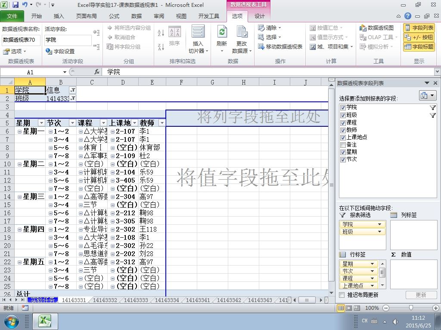Viewport: 441px width, 330px height.
Task: Uncheck the 班级 field checkbox
Action: (343, 115)
